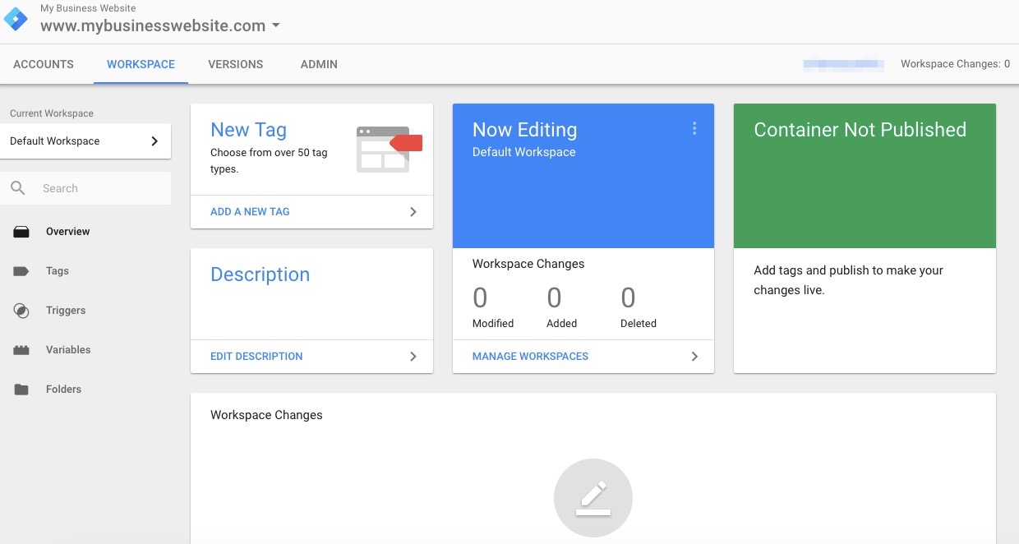Click the arrow beside EDIT DESCRIPTION
Image resolution: width=1019 pixels, height=544 pixels.
[x=413, y=356]
